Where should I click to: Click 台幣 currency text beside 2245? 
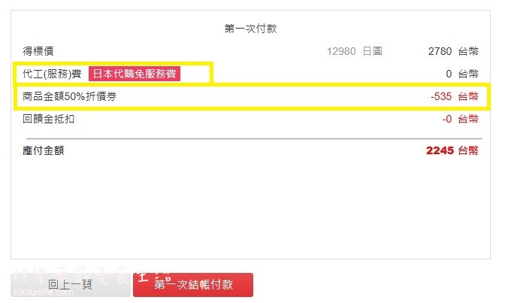click(x=468, y=150)
